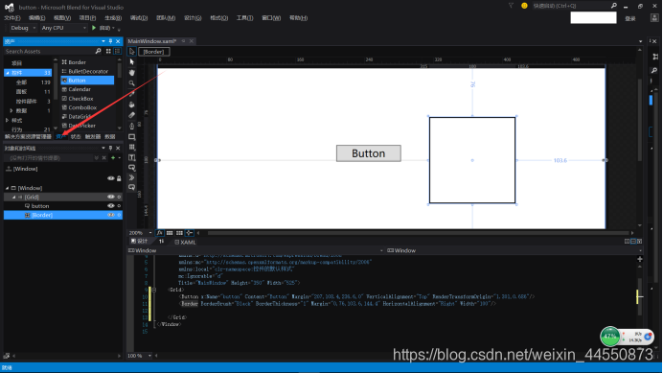Viewport: 663px width, 373px height.
Task: Collapse the [Grid] tree node
Action: [13, 197]
